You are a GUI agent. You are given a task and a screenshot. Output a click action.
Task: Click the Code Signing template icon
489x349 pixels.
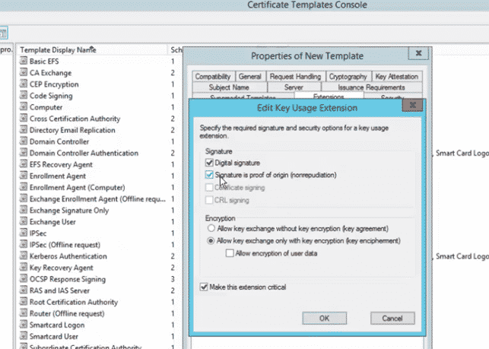24,96
